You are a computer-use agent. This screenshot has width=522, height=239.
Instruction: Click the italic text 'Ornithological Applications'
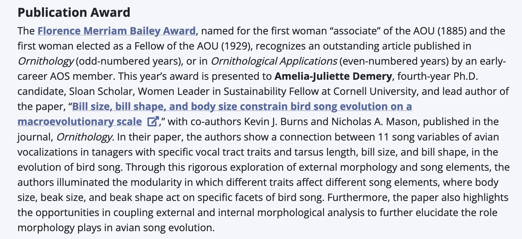point(274,61)
